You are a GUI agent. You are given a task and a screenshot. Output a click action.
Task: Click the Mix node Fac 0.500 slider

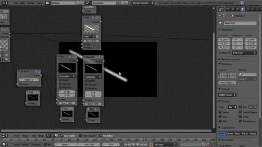coord(91,41)
